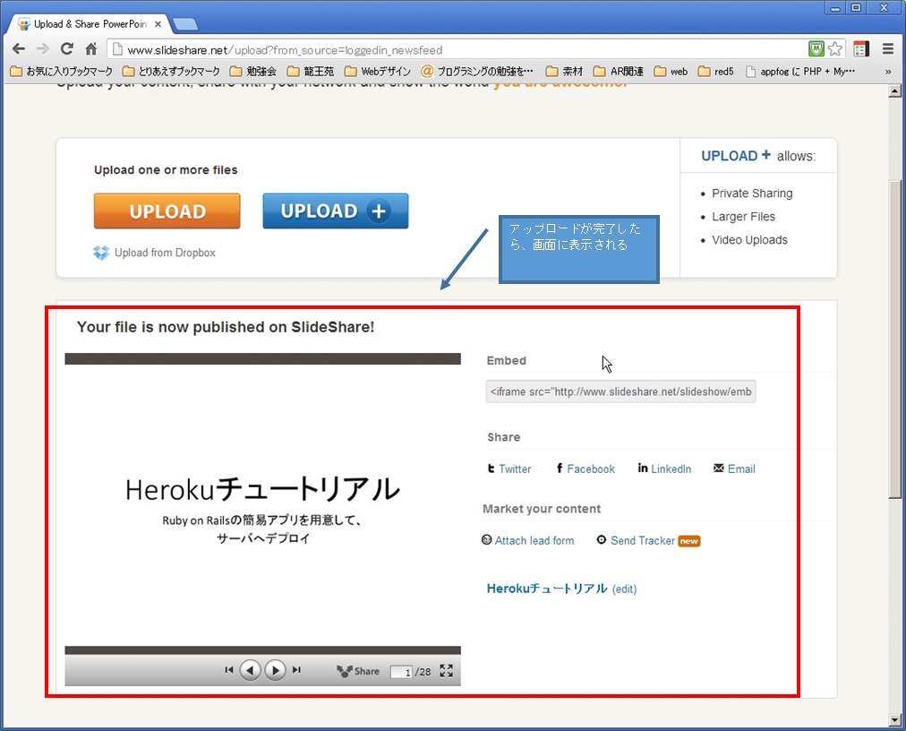Click the Send Tracker circle icon
906x731 pixels.
click(x=602, y=539)
